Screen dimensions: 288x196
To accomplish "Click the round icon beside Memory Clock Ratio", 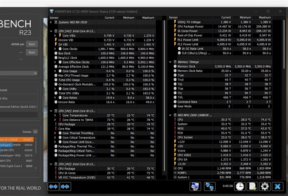I will pos(175,71).
